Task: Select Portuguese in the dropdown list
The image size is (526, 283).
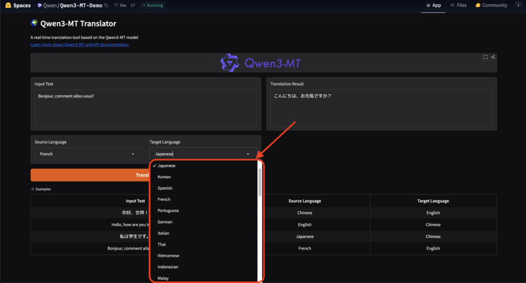Action: (204, 211)
